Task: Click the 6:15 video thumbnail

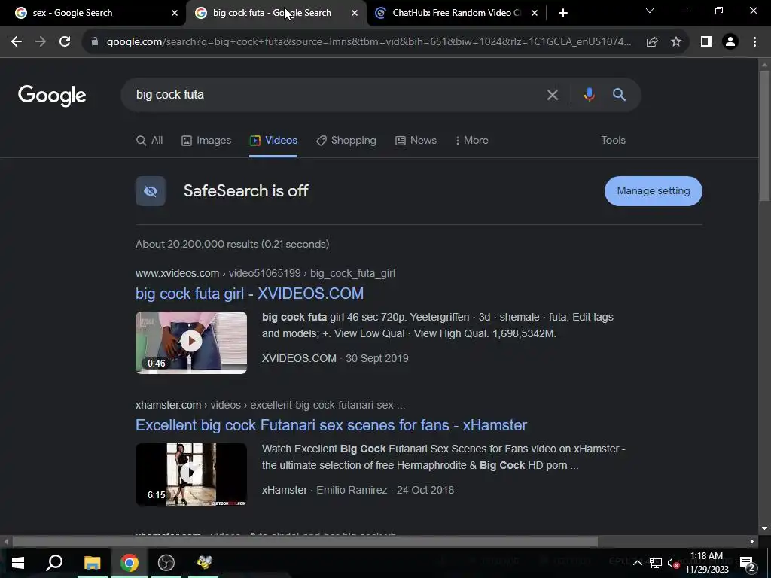Action: point(191,474)
